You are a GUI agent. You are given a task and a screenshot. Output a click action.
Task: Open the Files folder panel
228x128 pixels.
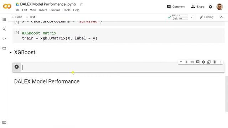point(4,48)
